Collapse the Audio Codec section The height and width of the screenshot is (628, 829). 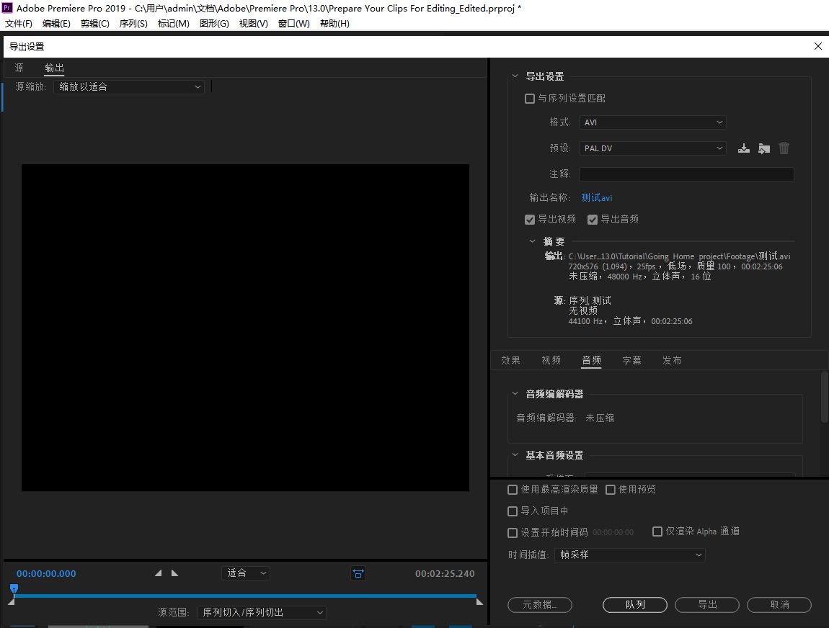click(x=515, y=394)
